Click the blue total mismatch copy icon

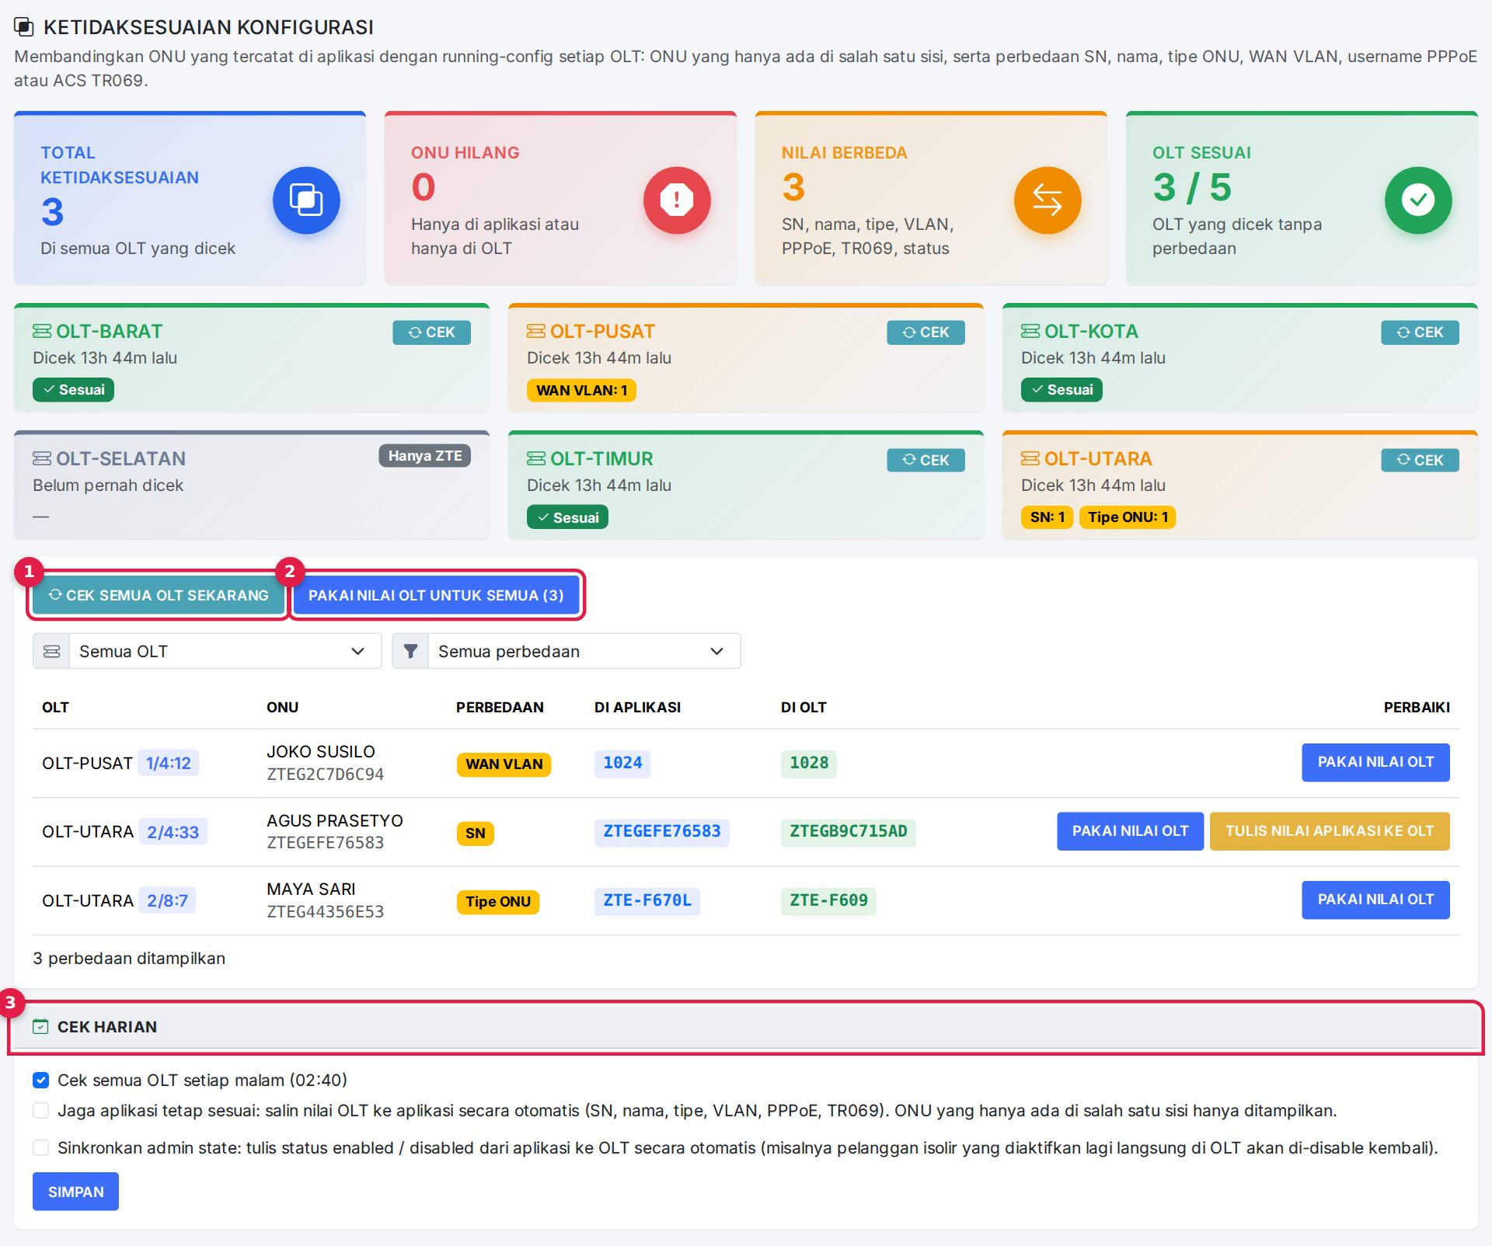(x=306, y=200)
